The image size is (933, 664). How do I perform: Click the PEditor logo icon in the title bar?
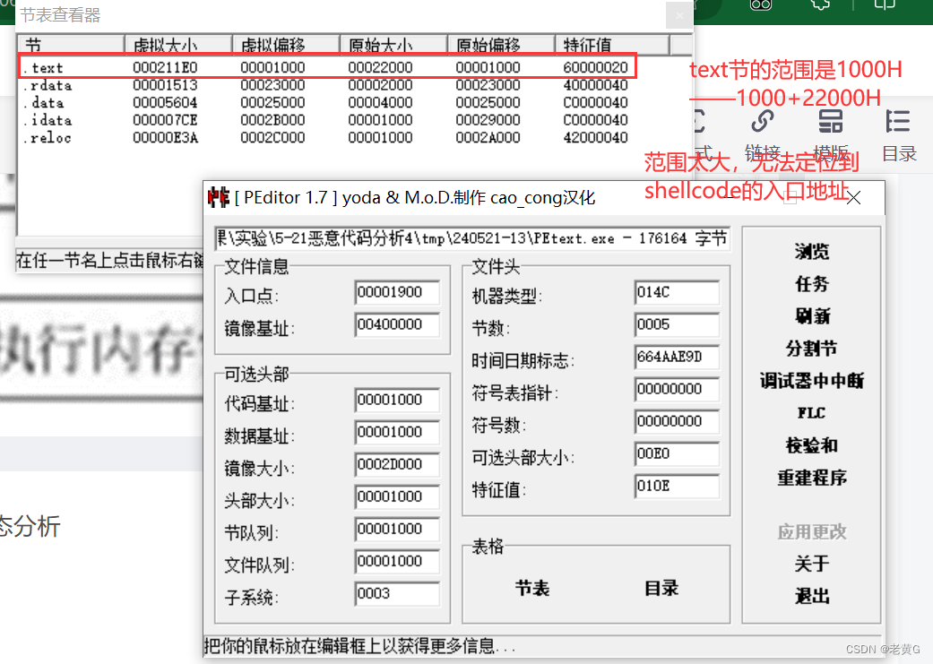(x=218, y=197)
